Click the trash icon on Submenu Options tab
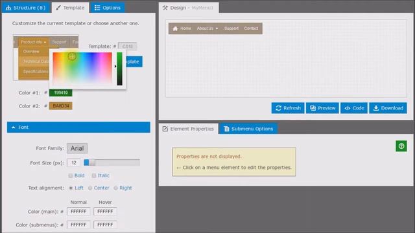This screenshot has height=233, width=415. click(x=226, y=129)
